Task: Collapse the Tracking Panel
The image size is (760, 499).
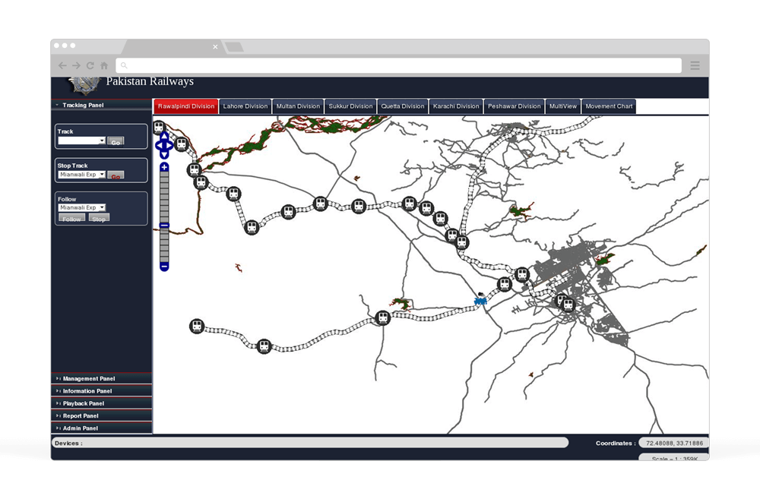Action: click(101, 105)
